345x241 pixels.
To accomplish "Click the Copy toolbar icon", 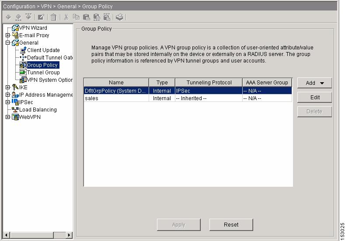I will tap(77, 17).
